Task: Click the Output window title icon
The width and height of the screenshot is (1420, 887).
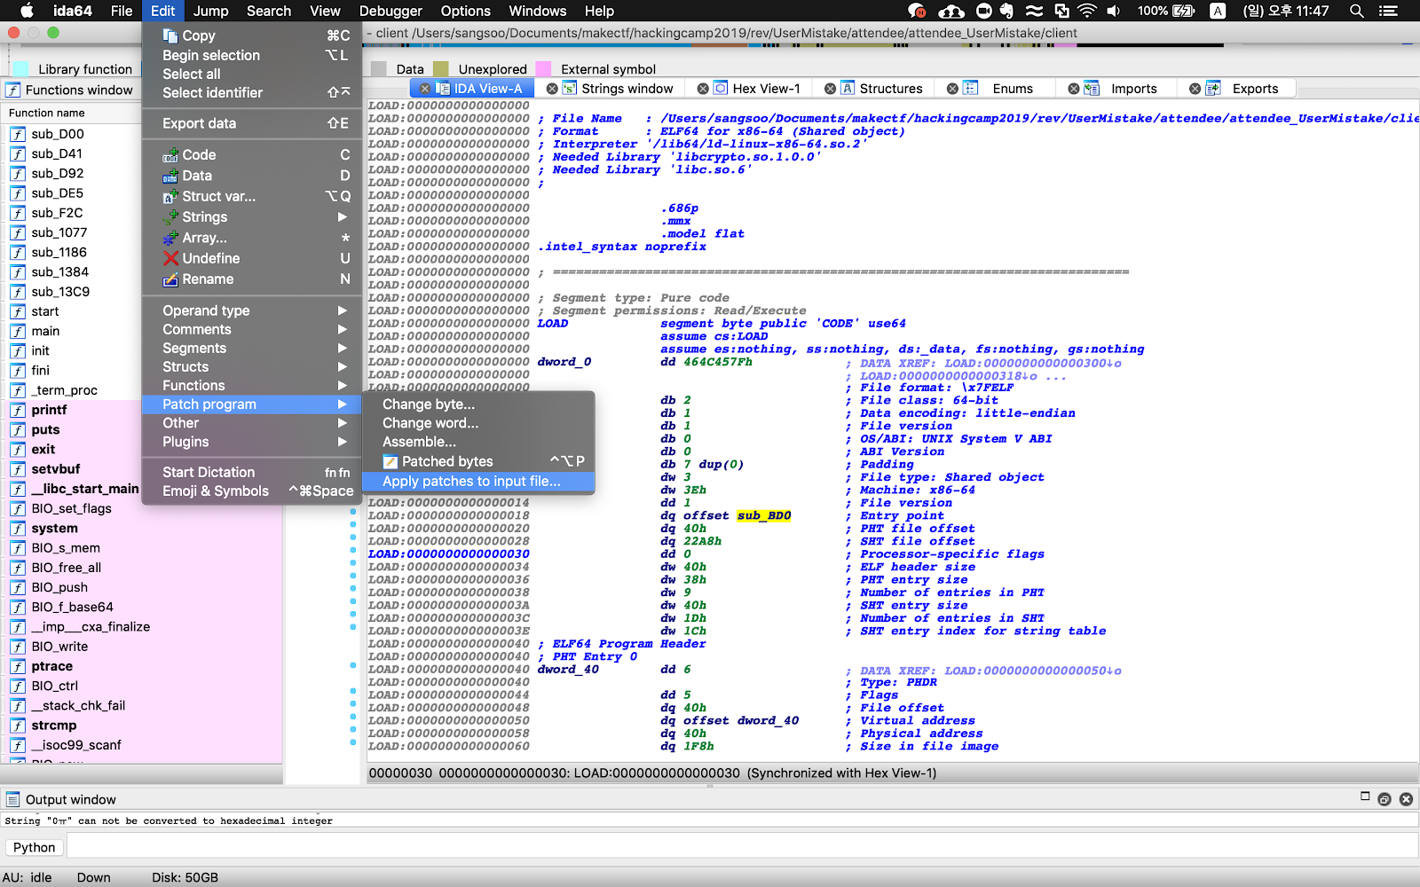Action: 13,799
